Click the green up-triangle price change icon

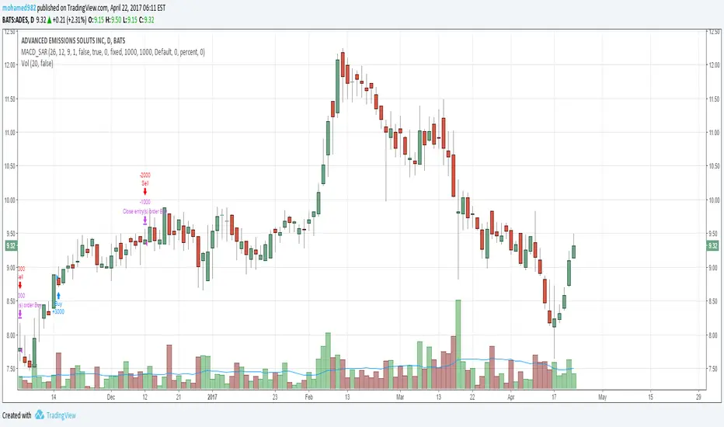49,20
